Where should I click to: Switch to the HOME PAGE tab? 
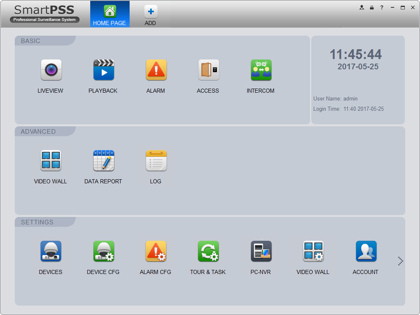tap(110, 14)
